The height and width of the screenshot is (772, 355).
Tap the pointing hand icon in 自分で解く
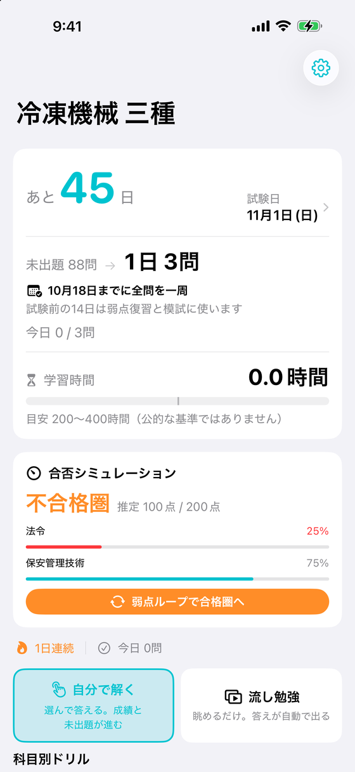pos(59,690)
